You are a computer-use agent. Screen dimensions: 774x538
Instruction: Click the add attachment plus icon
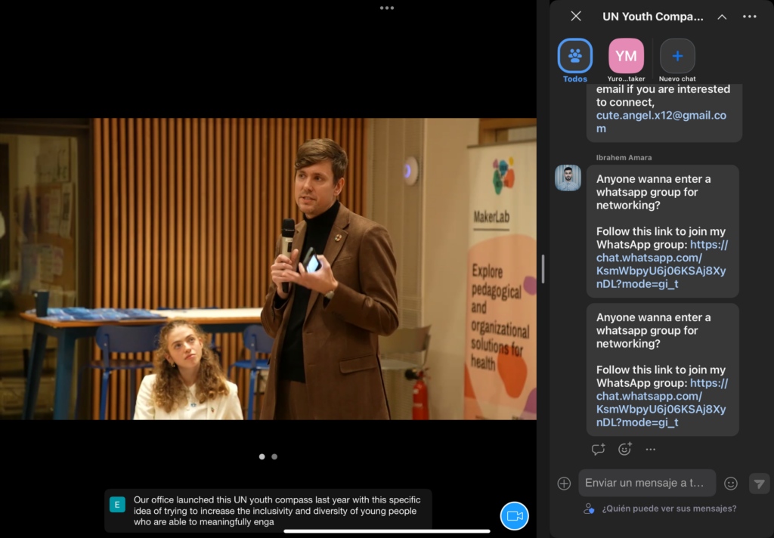(x=564, y=484)
